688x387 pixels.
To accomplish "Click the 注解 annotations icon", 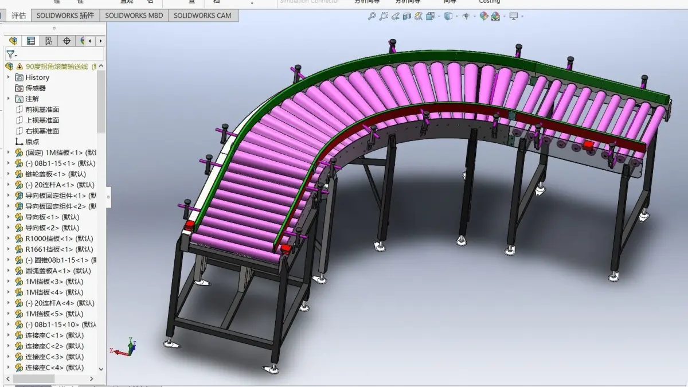I will 19,99.
